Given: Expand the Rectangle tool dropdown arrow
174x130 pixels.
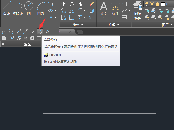Looking at the screenshot, I should click(55, 4).
